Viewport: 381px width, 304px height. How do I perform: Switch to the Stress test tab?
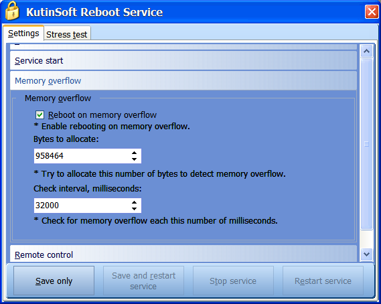pyautogui.click(x=67, y=34)
